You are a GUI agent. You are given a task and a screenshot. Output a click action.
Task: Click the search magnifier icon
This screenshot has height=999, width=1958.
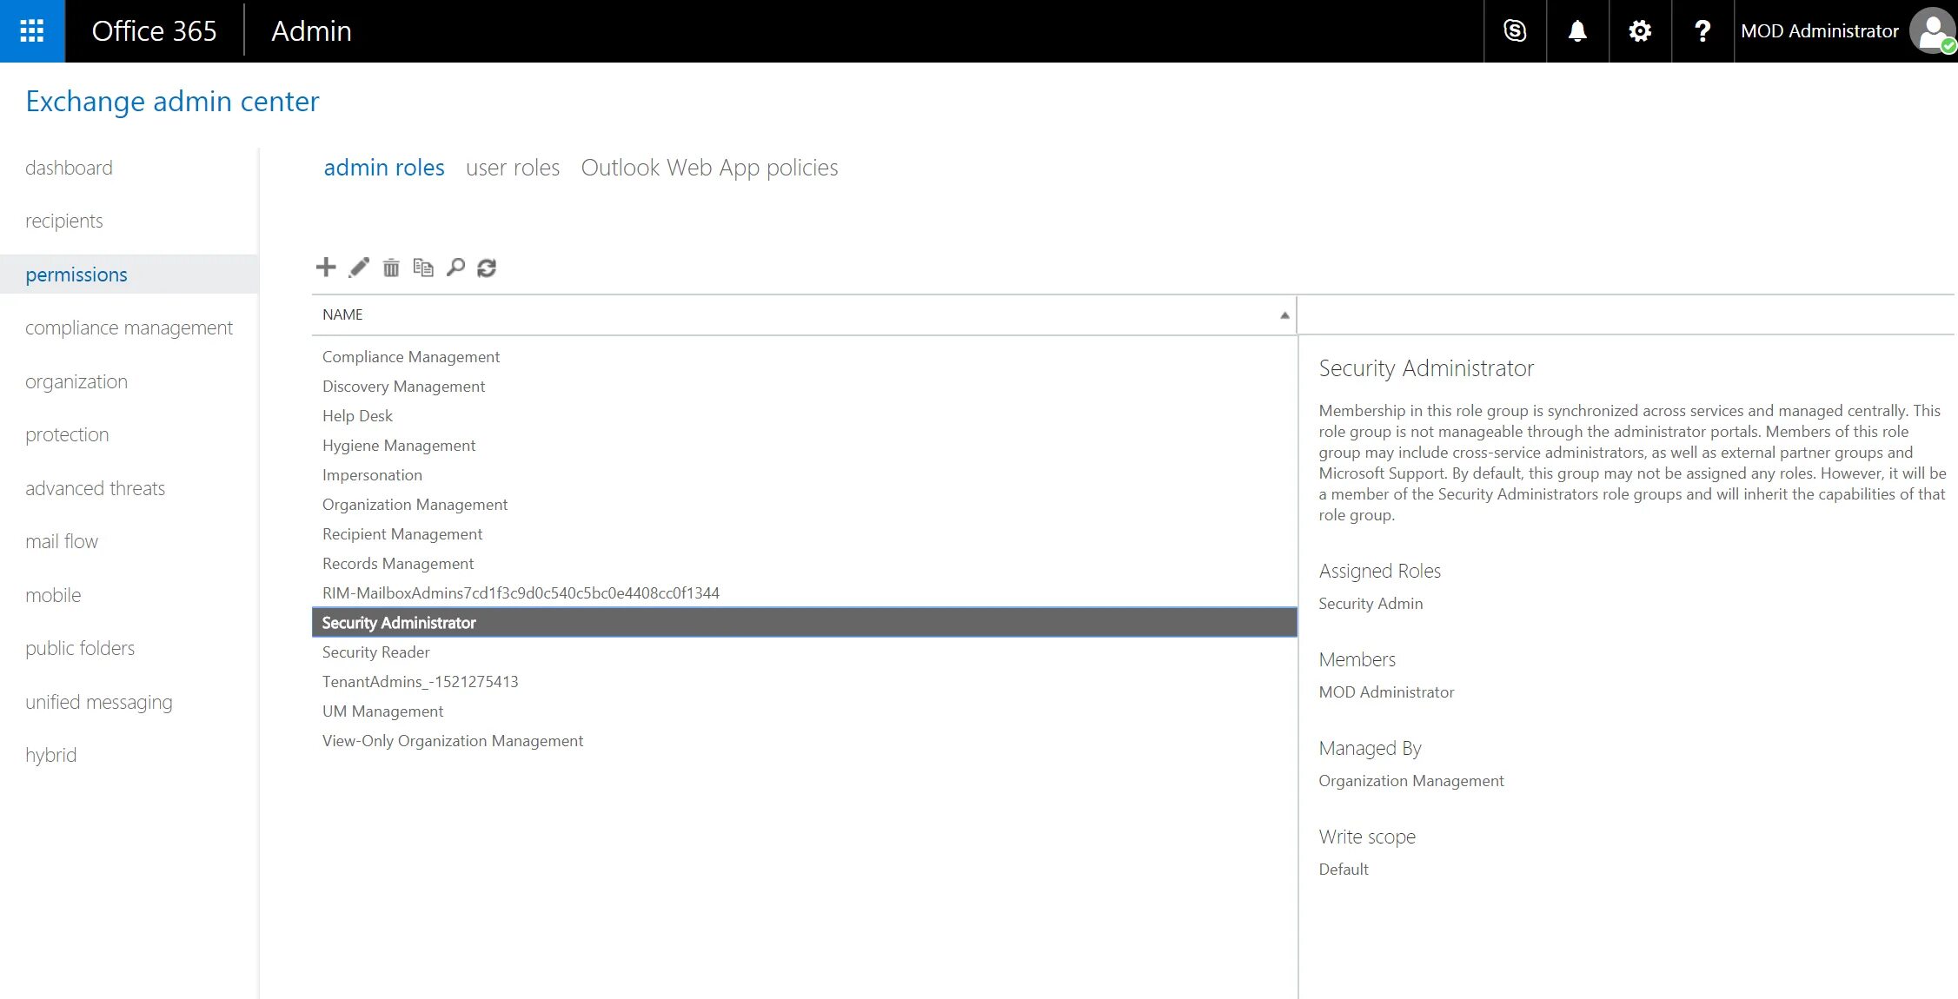(455, 268)
